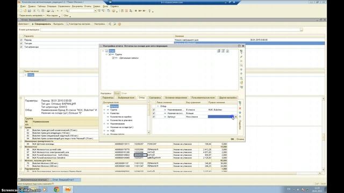This screenshot has width=344, height=193.
Task: Click the Print icon in main toolbar
Action: [48, 11]
